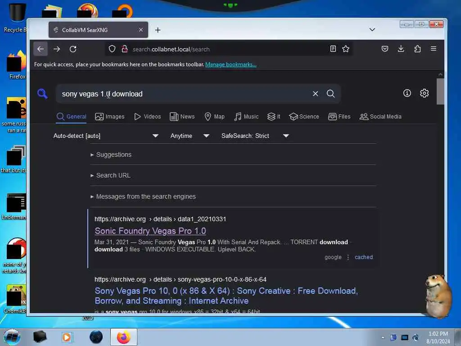Bookmark this page with the star icon

click(x=346, y=49)
